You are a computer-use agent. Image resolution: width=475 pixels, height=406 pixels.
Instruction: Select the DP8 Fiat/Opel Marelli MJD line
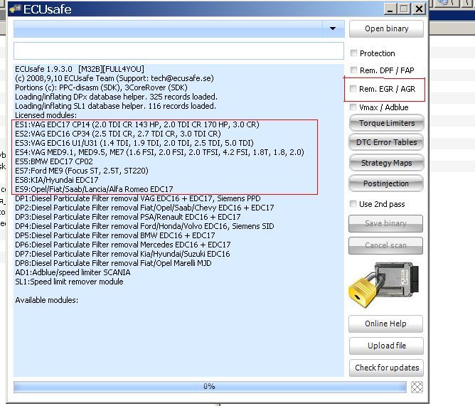coord(113,263)
